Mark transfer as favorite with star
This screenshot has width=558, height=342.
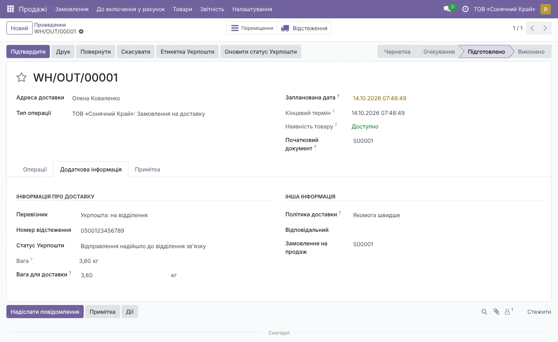[x=22, y=77]
